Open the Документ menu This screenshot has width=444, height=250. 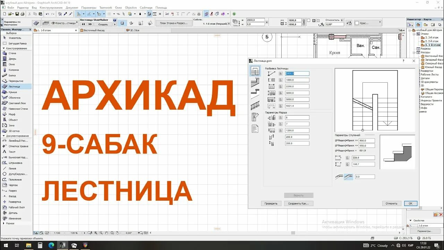click(72, 7)
